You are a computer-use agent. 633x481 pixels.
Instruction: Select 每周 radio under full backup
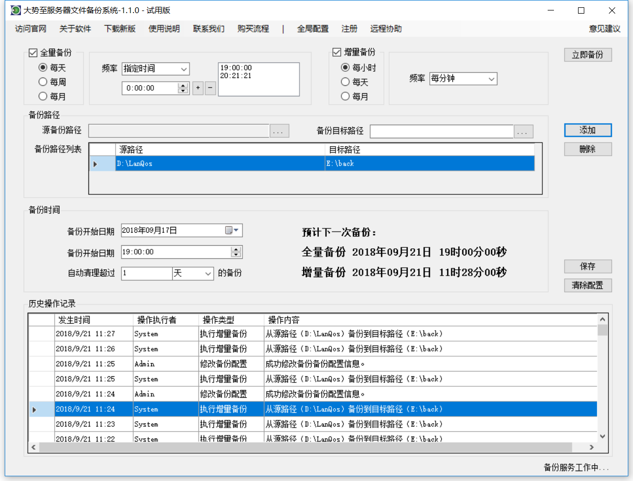point(43,82)
